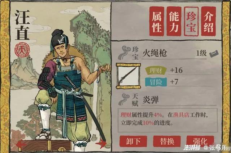Go to previous character with left arrow
The width and height of the screenshot is (231, 153).
tap(21, 144)
